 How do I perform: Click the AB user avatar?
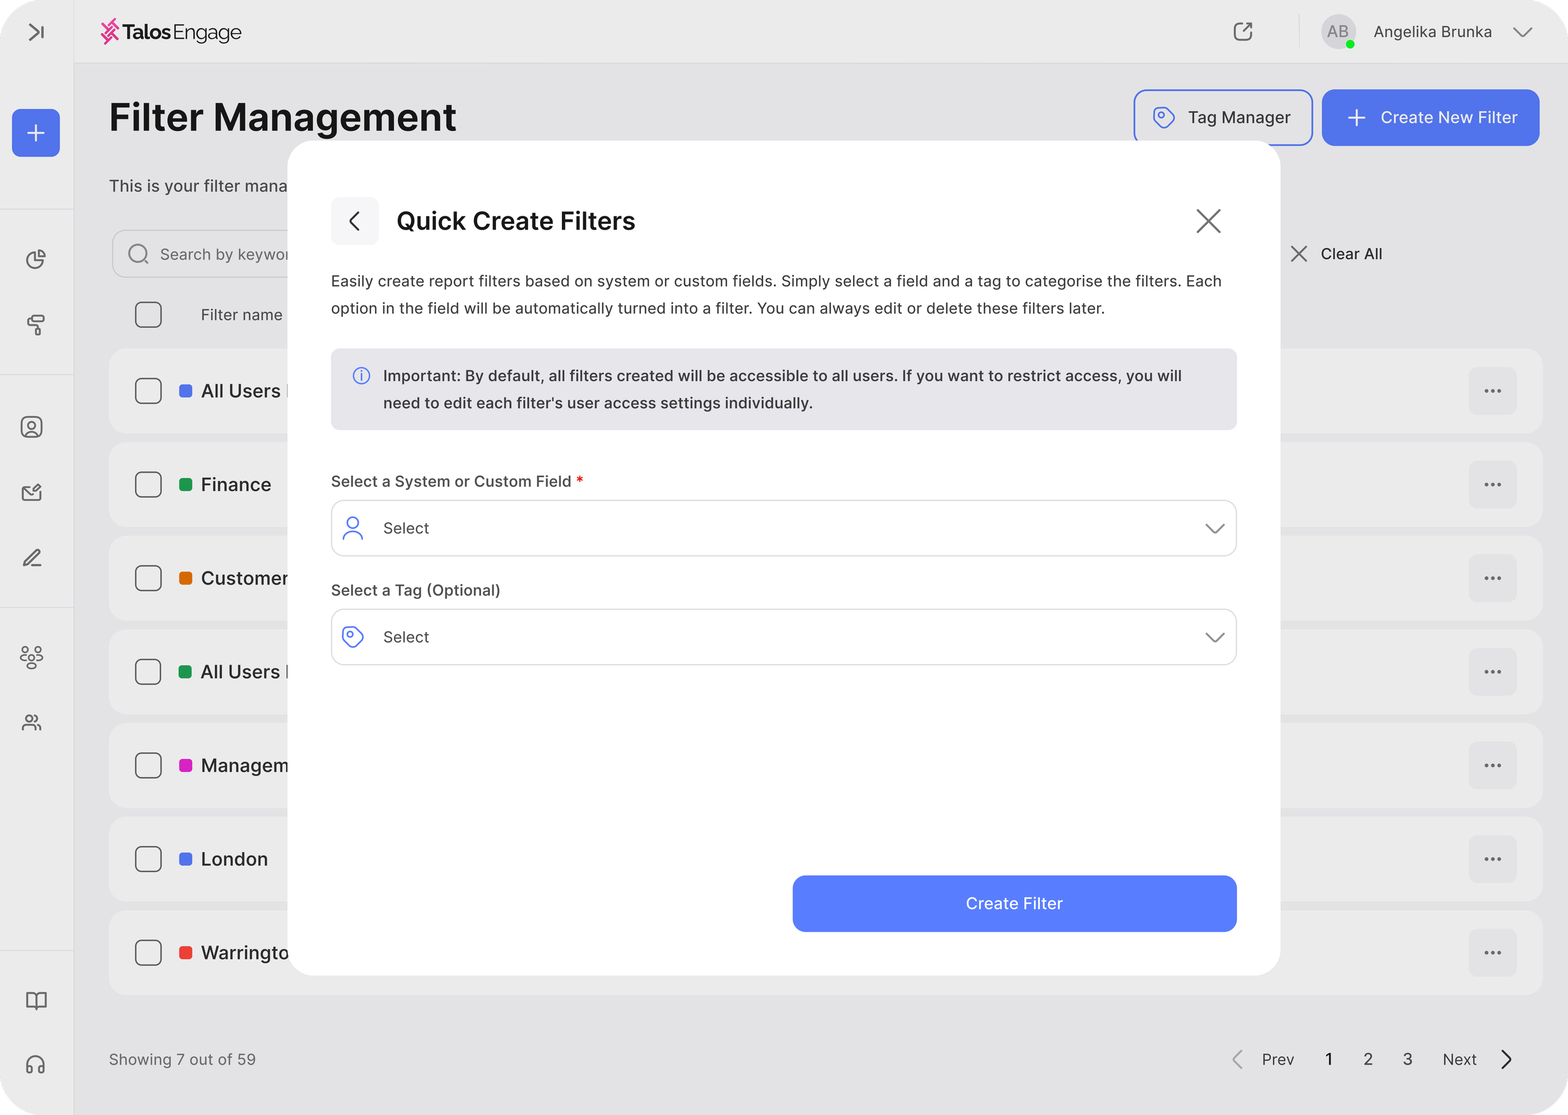click(1337, 31)
